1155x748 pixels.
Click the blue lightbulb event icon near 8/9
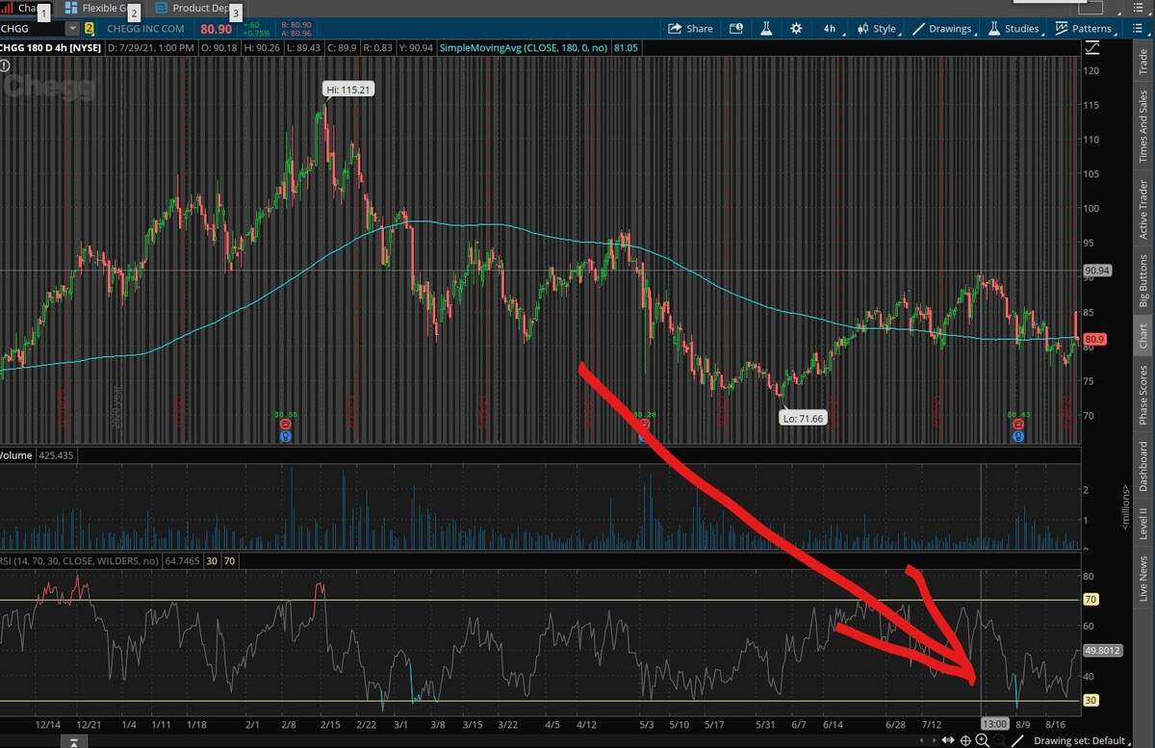point(1017,436)
